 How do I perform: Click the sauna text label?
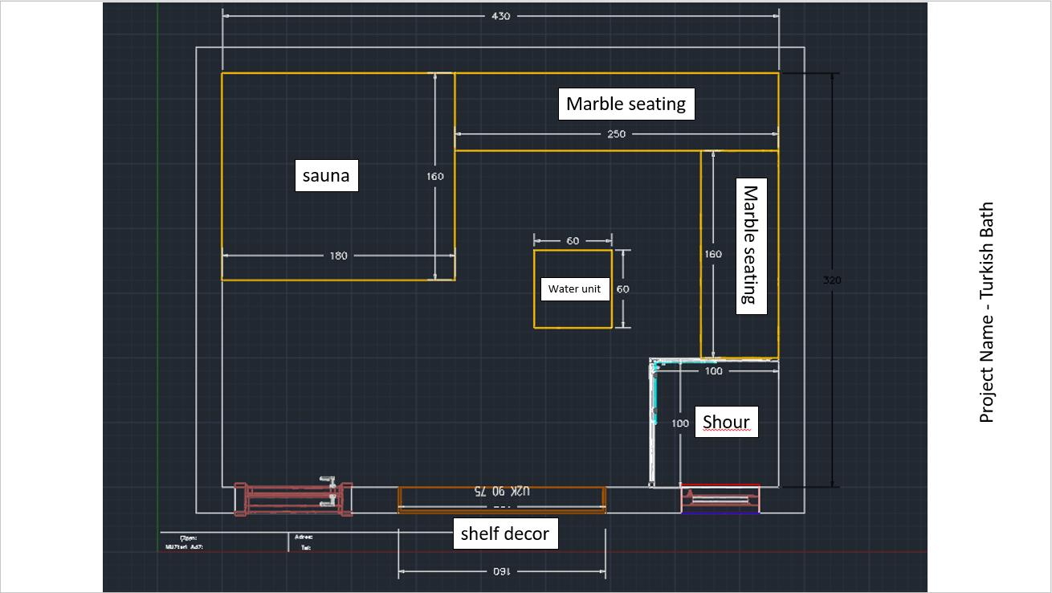(x=326, y=175)
